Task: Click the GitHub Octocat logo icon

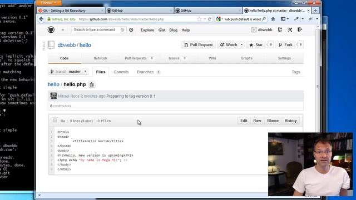Action: point(51,29)
